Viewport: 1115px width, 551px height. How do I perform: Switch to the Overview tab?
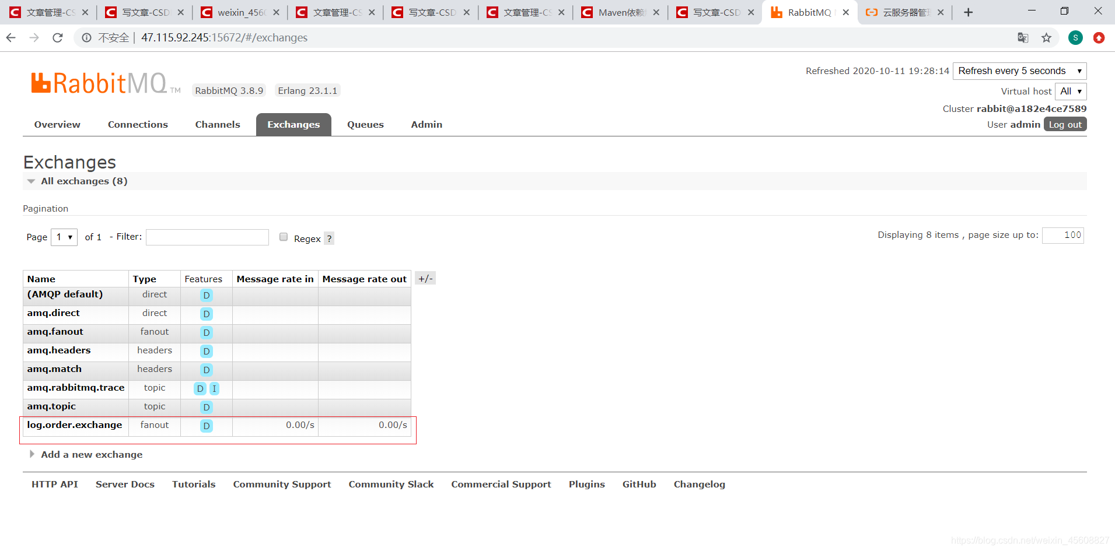pyautogui.click(x=57, y=125)
